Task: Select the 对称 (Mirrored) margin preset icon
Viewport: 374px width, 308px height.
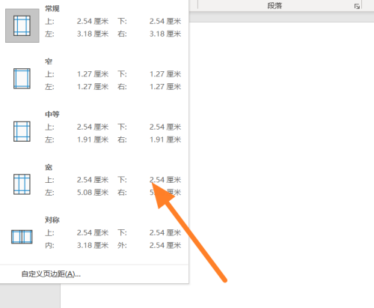Action: 22,237
